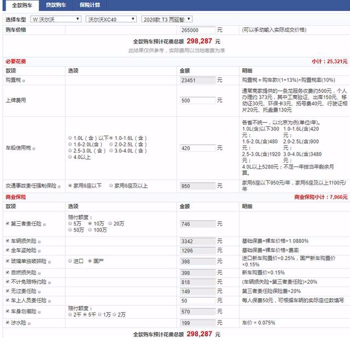Toggle the 第三者责任险 checkbox
This screenshot has width=350, height=338.
coord(8,223)
